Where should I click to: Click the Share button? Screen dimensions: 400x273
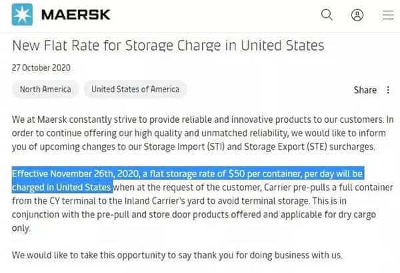(x=365, y=90)
